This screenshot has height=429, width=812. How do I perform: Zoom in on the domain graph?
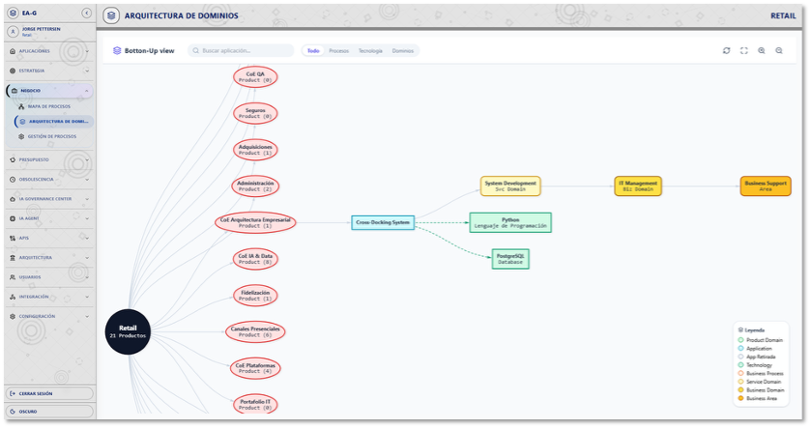762,50
